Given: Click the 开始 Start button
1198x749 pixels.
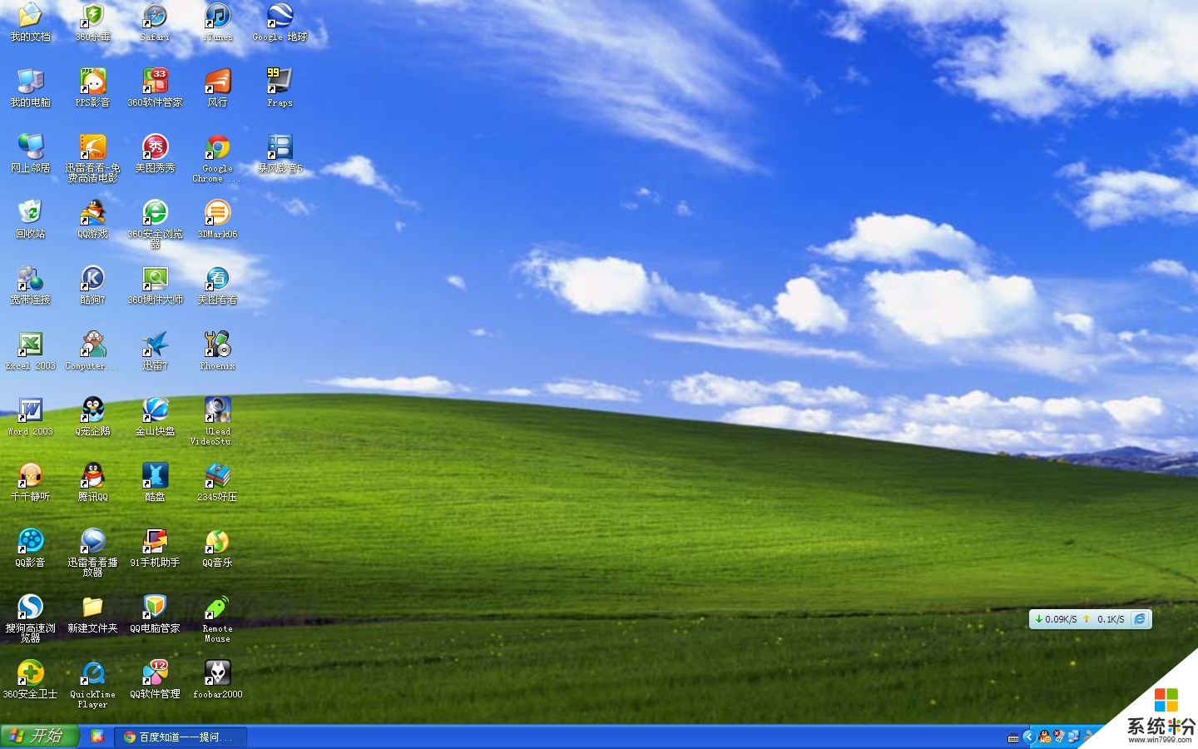Looking at the screenshot, I should [38, 737].
